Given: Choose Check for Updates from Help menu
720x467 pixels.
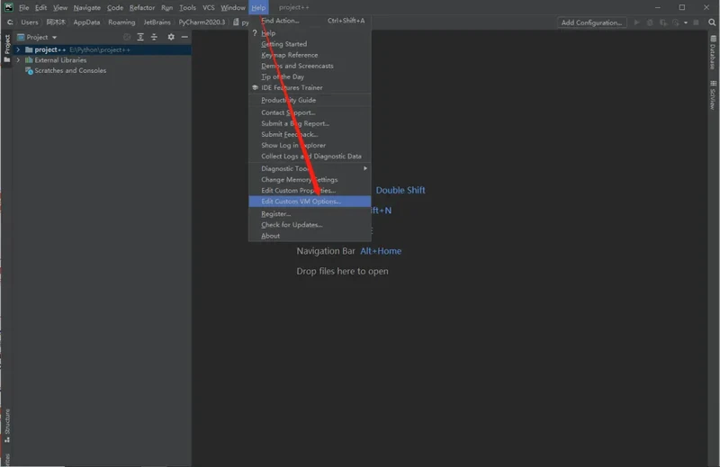Looking at the screenshot, I should (291, 225).
